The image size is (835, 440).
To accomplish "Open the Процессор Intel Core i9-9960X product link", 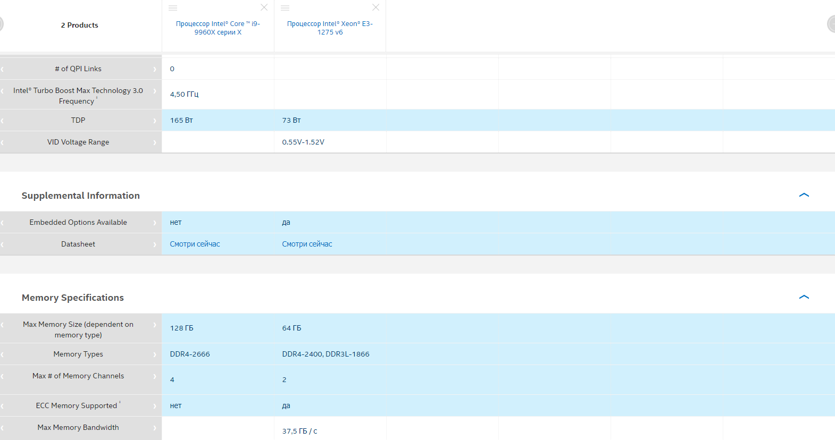I will pos(218,28).
